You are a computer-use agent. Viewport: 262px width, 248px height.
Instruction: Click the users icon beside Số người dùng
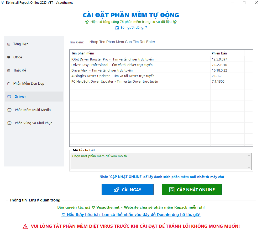point(117,28)
